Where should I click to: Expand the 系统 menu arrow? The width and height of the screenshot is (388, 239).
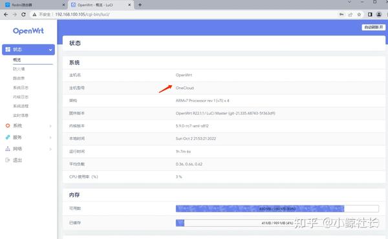(x=50, y=126)
